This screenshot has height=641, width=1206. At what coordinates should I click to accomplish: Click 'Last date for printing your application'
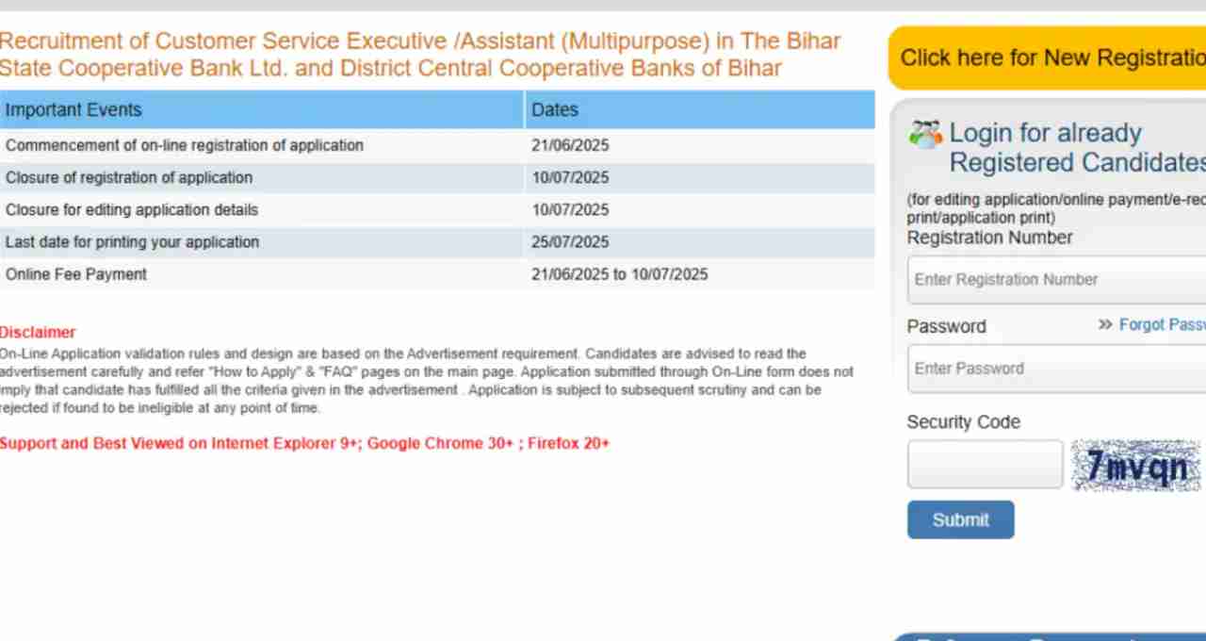132,242
